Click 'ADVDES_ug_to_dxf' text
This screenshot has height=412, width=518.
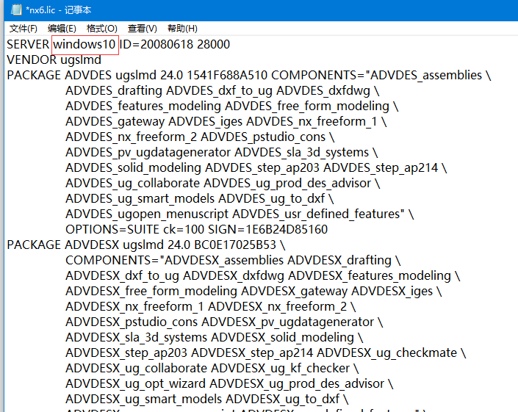coord(272,198)
